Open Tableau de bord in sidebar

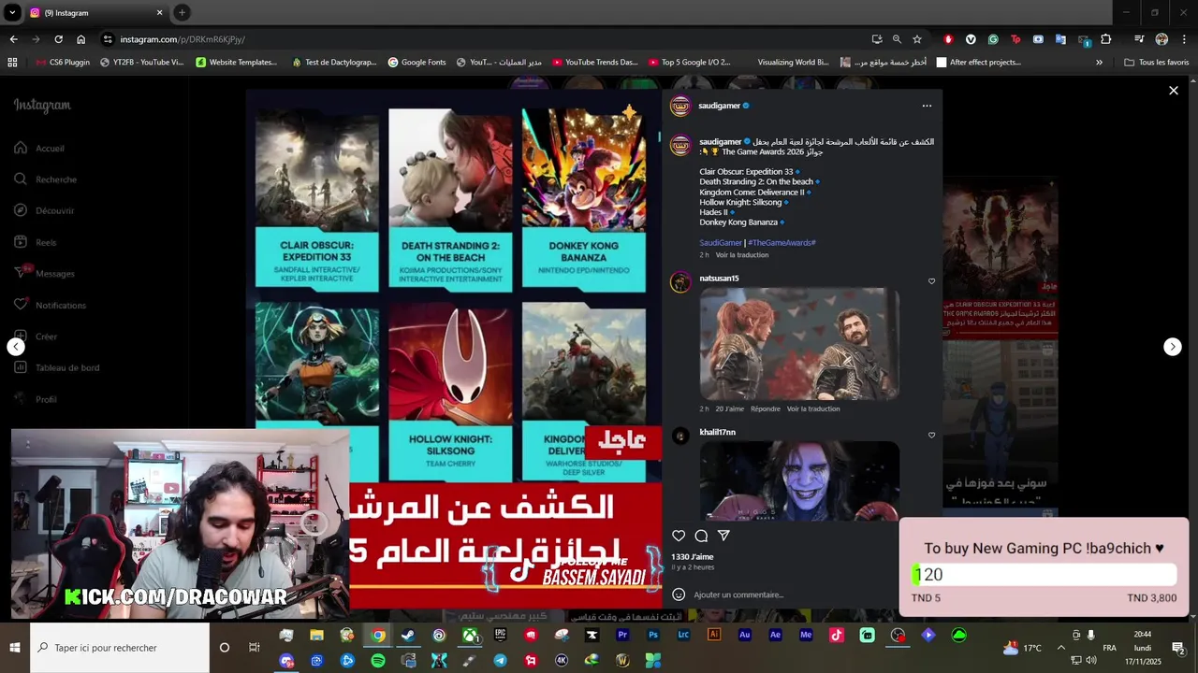(x=56, y=367)
